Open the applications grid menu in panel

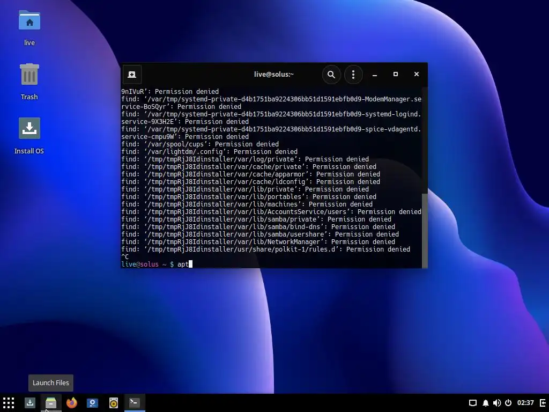9,403
